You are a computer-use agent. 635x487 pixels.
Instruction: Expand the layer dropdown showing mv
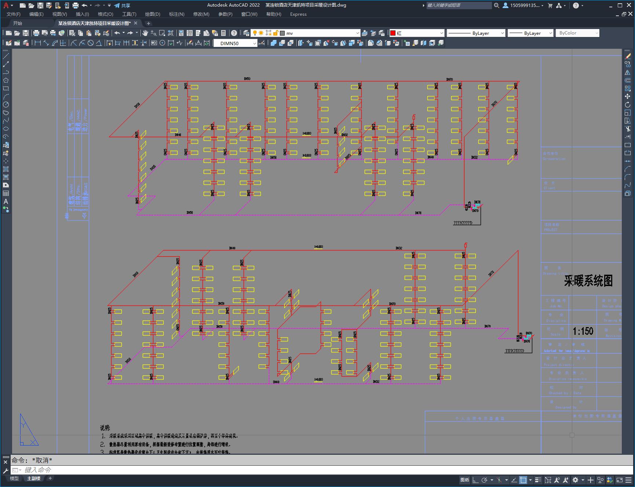pyautogui.click(x=358, y=33)
